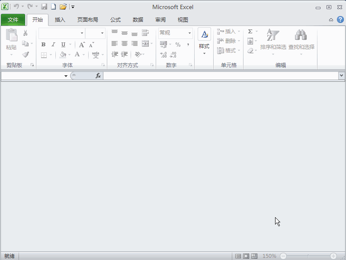Expand the font color arrow

(x=83, y=55)
